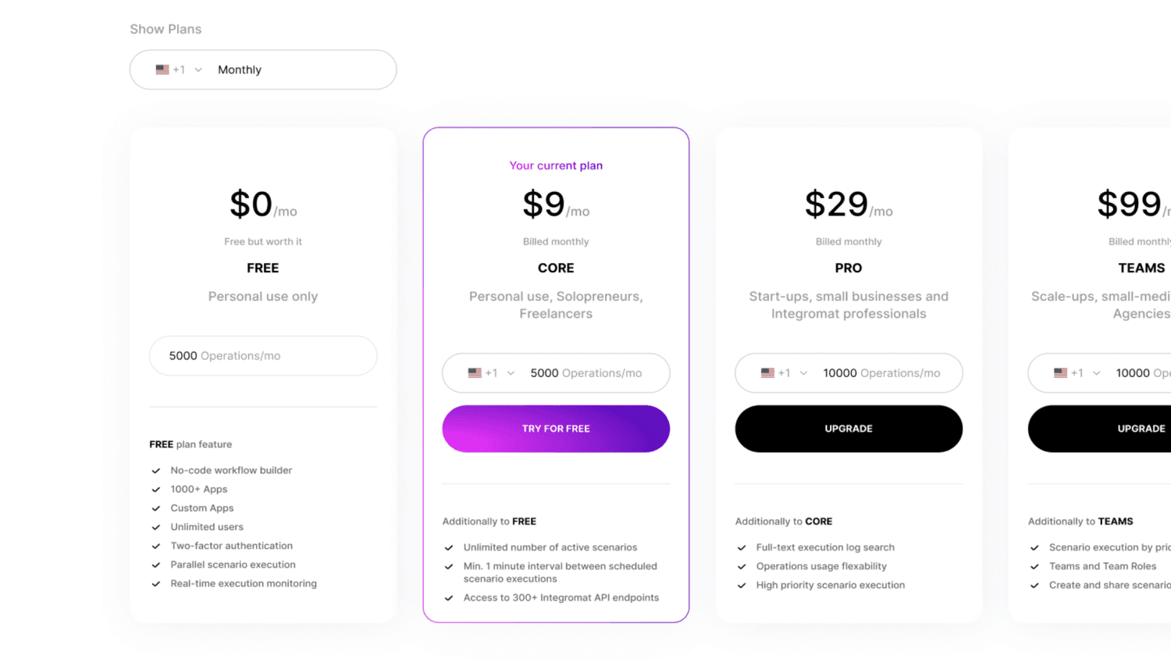Click the 10000 Operations/mo value in PRO
1171x659 pixels.
881,373
